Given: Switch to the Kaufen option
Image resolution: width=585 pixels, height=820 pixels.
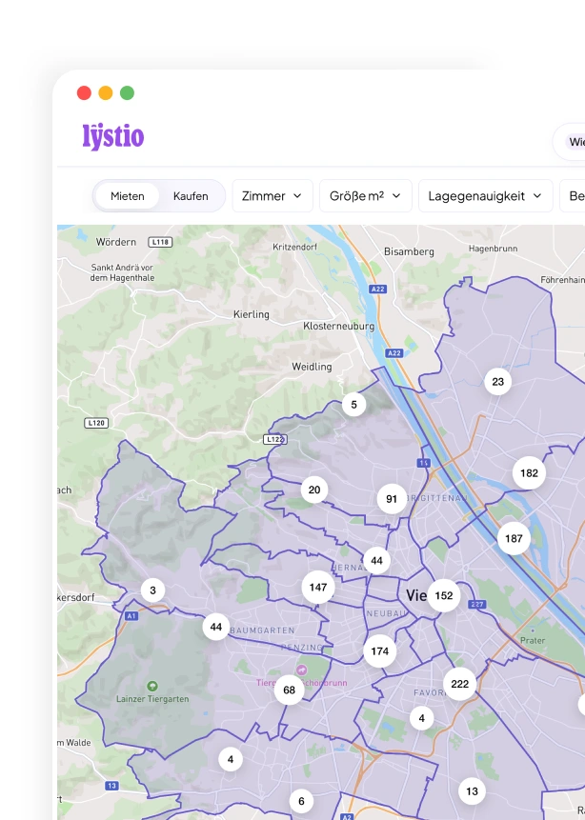Looking at the screenshot, I should point(191,196).
